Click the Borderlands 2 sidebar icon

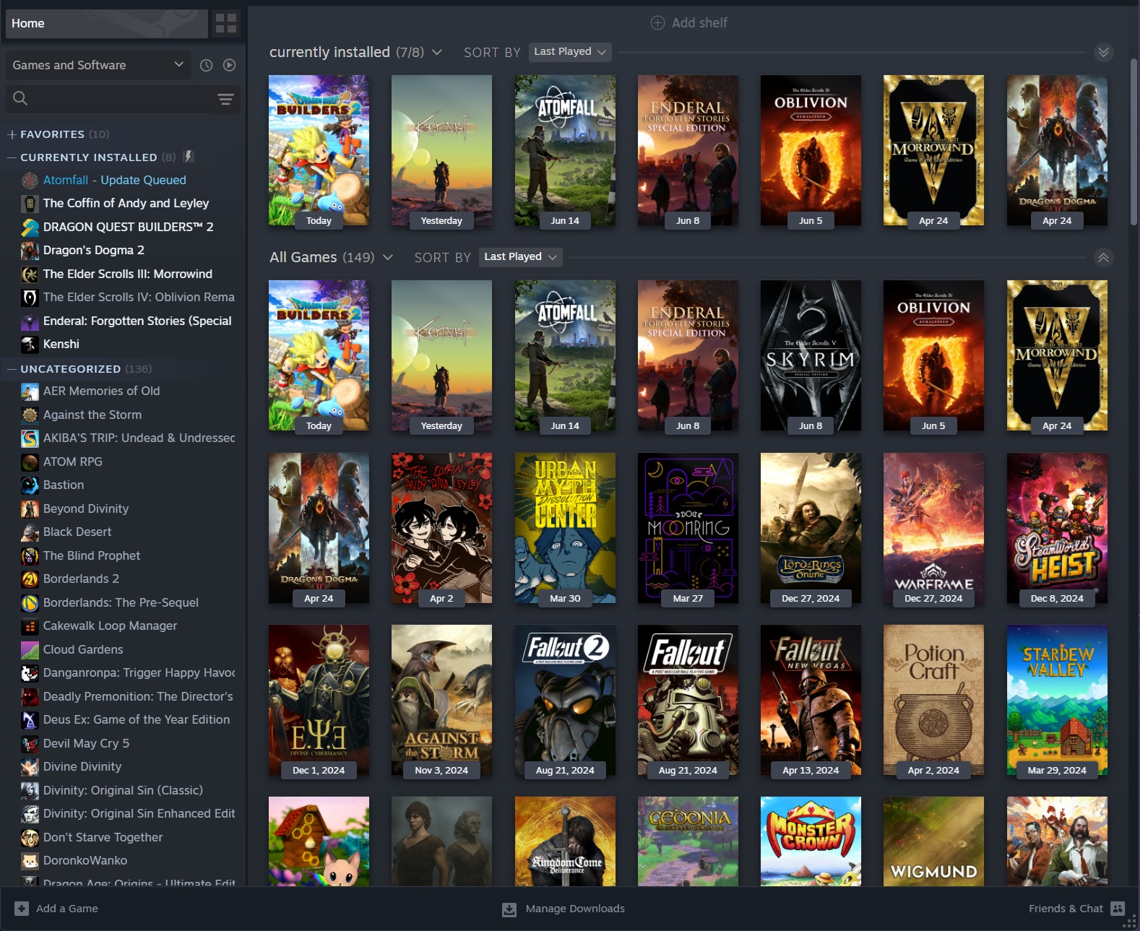tap(30, 579)
